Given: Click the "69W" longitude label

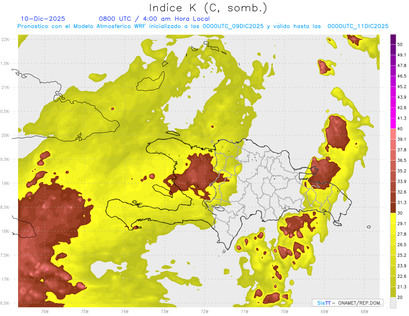Looking at the screenshot, I should coord(324,311).
